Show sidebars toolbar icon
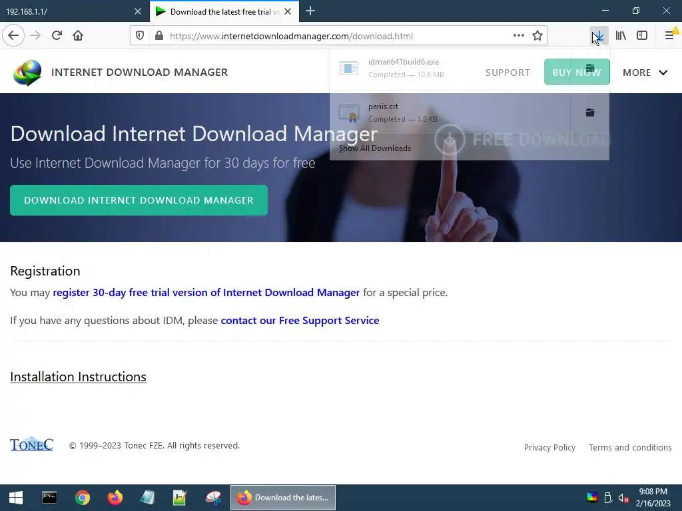This screenshot has height=511, width=682. coord(642,36)
